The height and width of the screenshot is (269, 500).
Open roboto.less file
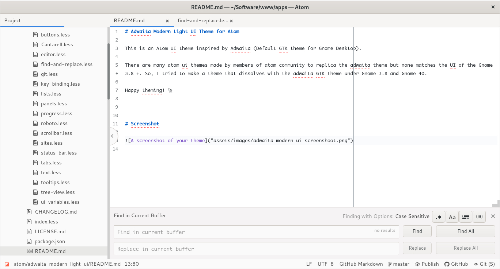pyautogui.click(x=54, y=123)
